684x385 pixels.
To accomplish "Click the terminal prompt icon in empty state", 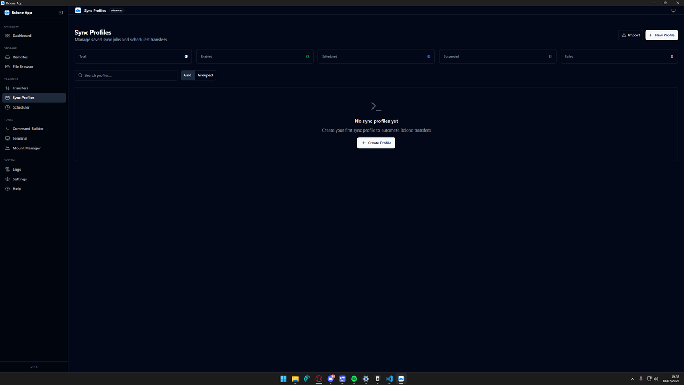I will click(376, 106).
